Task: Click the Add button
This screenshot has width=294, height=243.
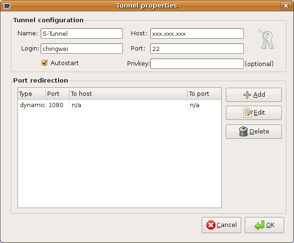Action: pyautogui.click(x=254, y=95)
